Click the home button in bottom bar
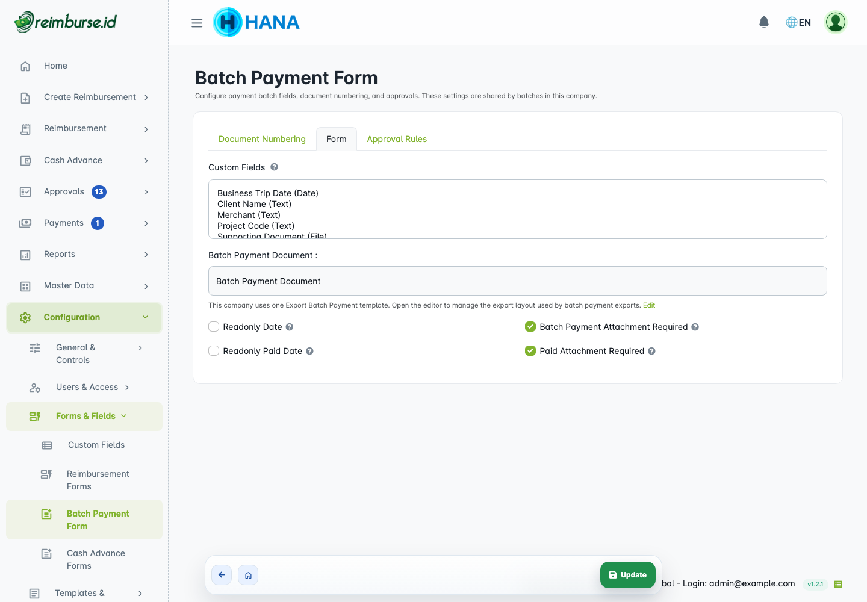This screenshot has width=867, height=602. (x=248, y=575)
